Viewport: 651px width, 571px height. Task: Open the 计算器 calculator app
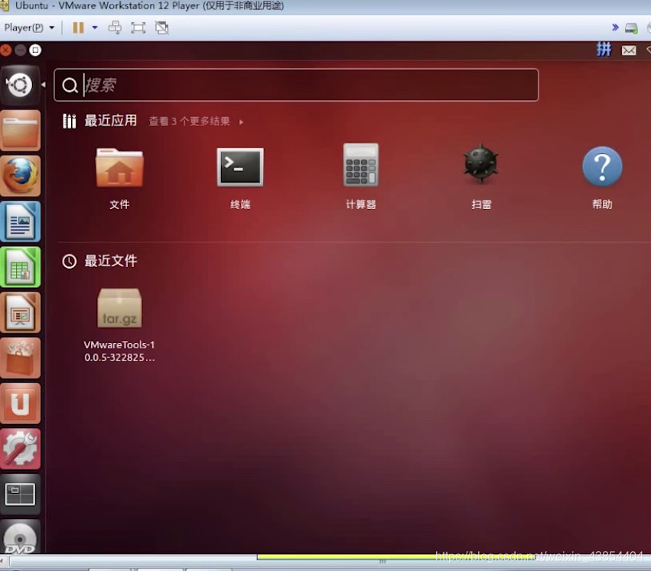pos(361,178)
